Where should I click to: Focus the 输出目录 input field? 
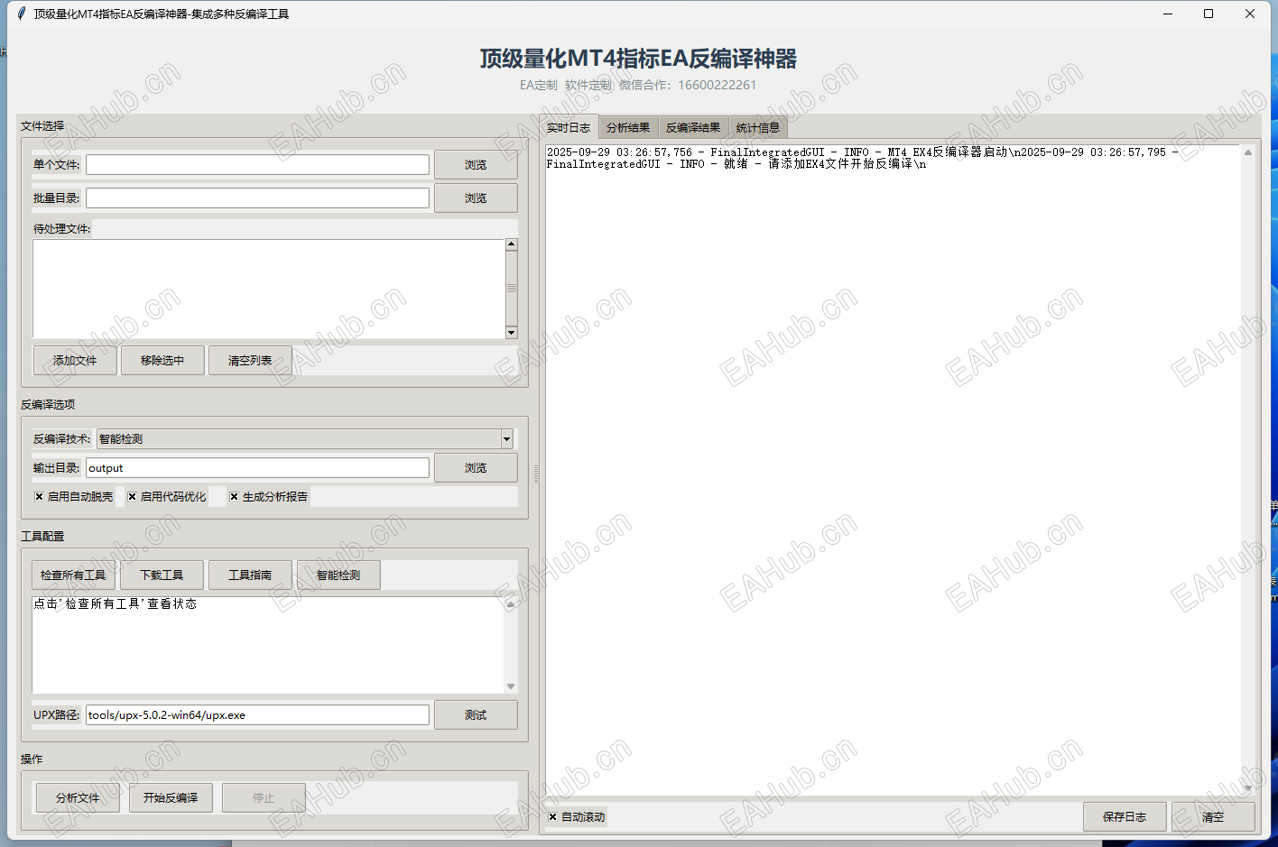tap(257, 468)
